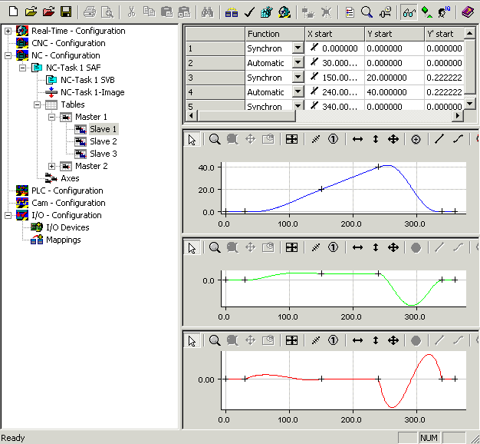The height and width of the screenshot is (444, 480).
Task: Click the red Open folder icon
Action: 48,12
